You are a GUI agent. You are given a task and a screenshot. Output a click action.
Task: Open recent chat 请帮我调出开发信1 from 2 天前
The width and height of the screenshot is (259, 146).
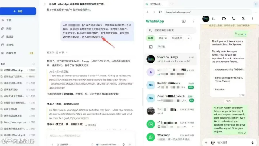(x=18, y=115)
